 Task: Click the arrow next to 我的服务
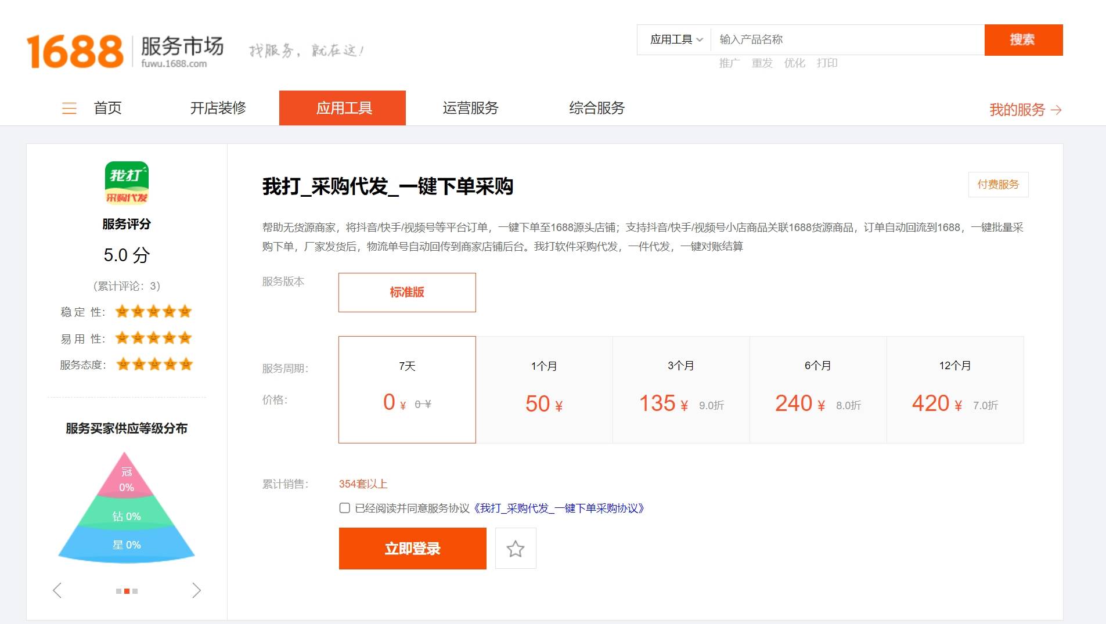tap(1057, 110)
